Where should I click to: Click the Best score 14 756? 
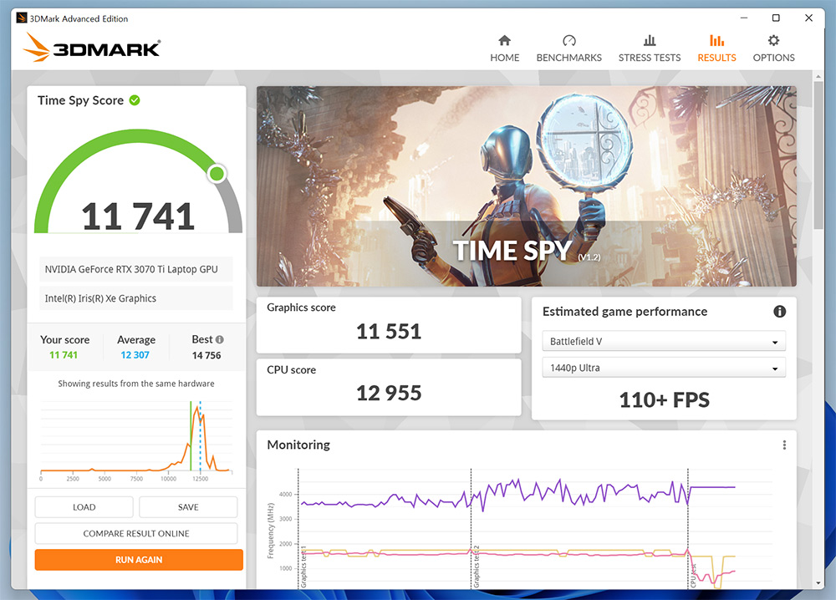206,355
